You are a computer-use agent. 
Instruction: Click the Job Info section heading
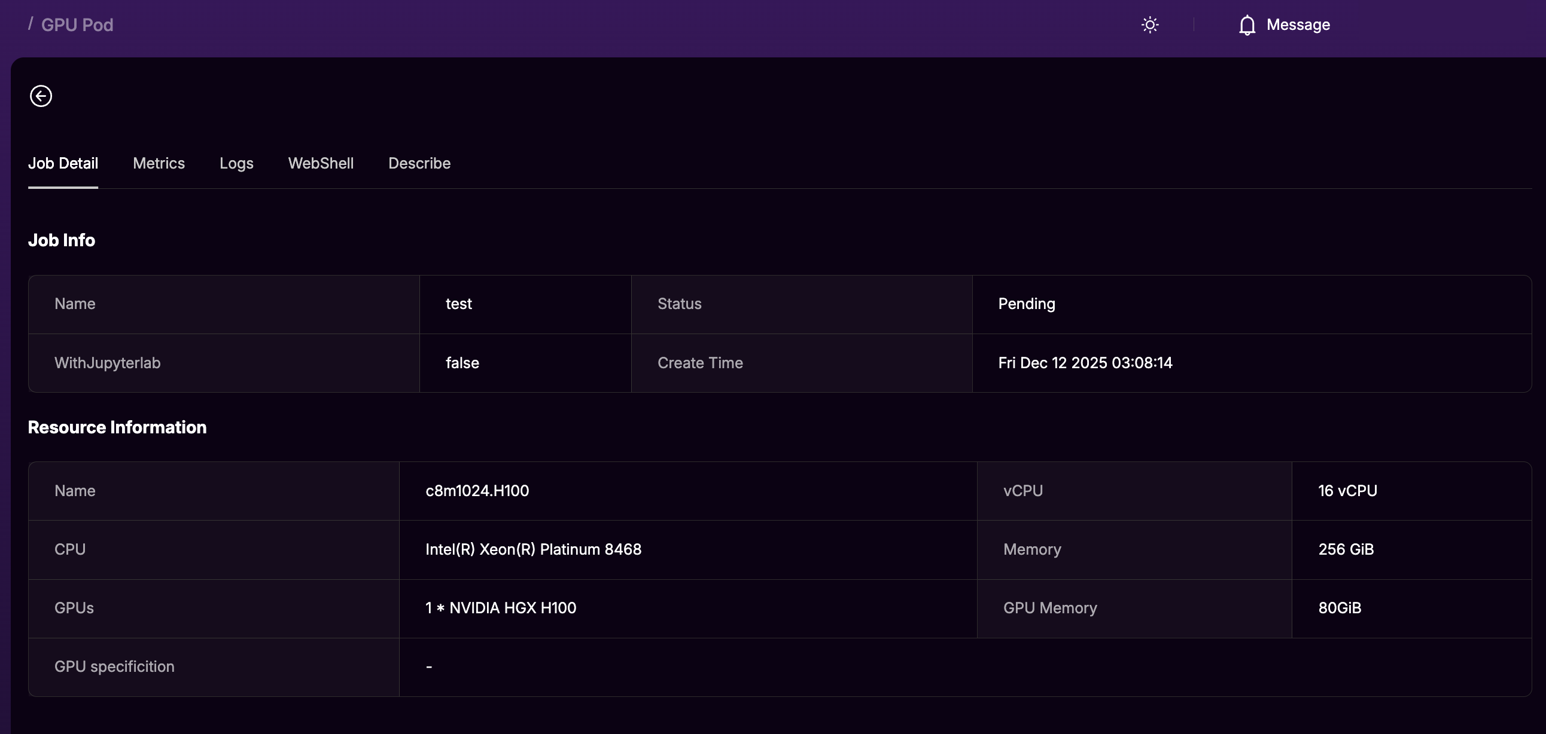point(61,240)
